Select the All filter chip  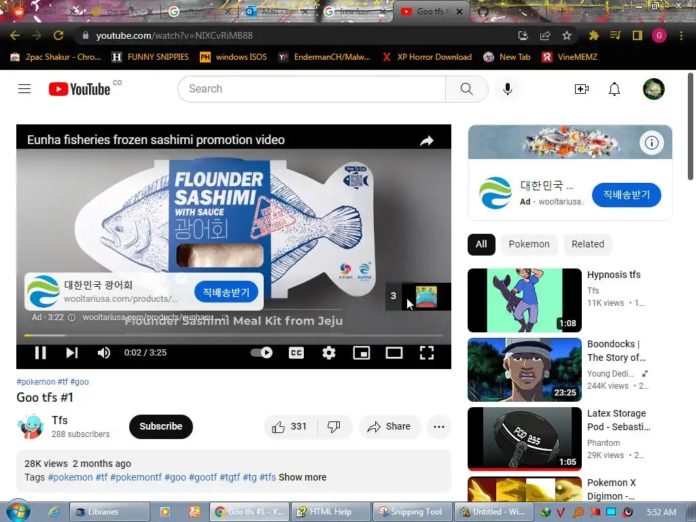481,244
